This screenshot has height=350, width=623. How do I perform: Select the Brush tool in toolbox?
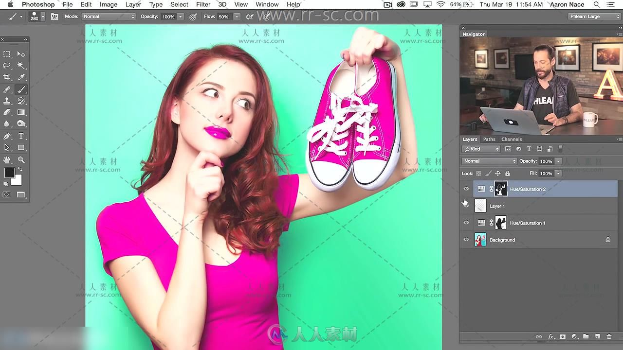point(21,89)
